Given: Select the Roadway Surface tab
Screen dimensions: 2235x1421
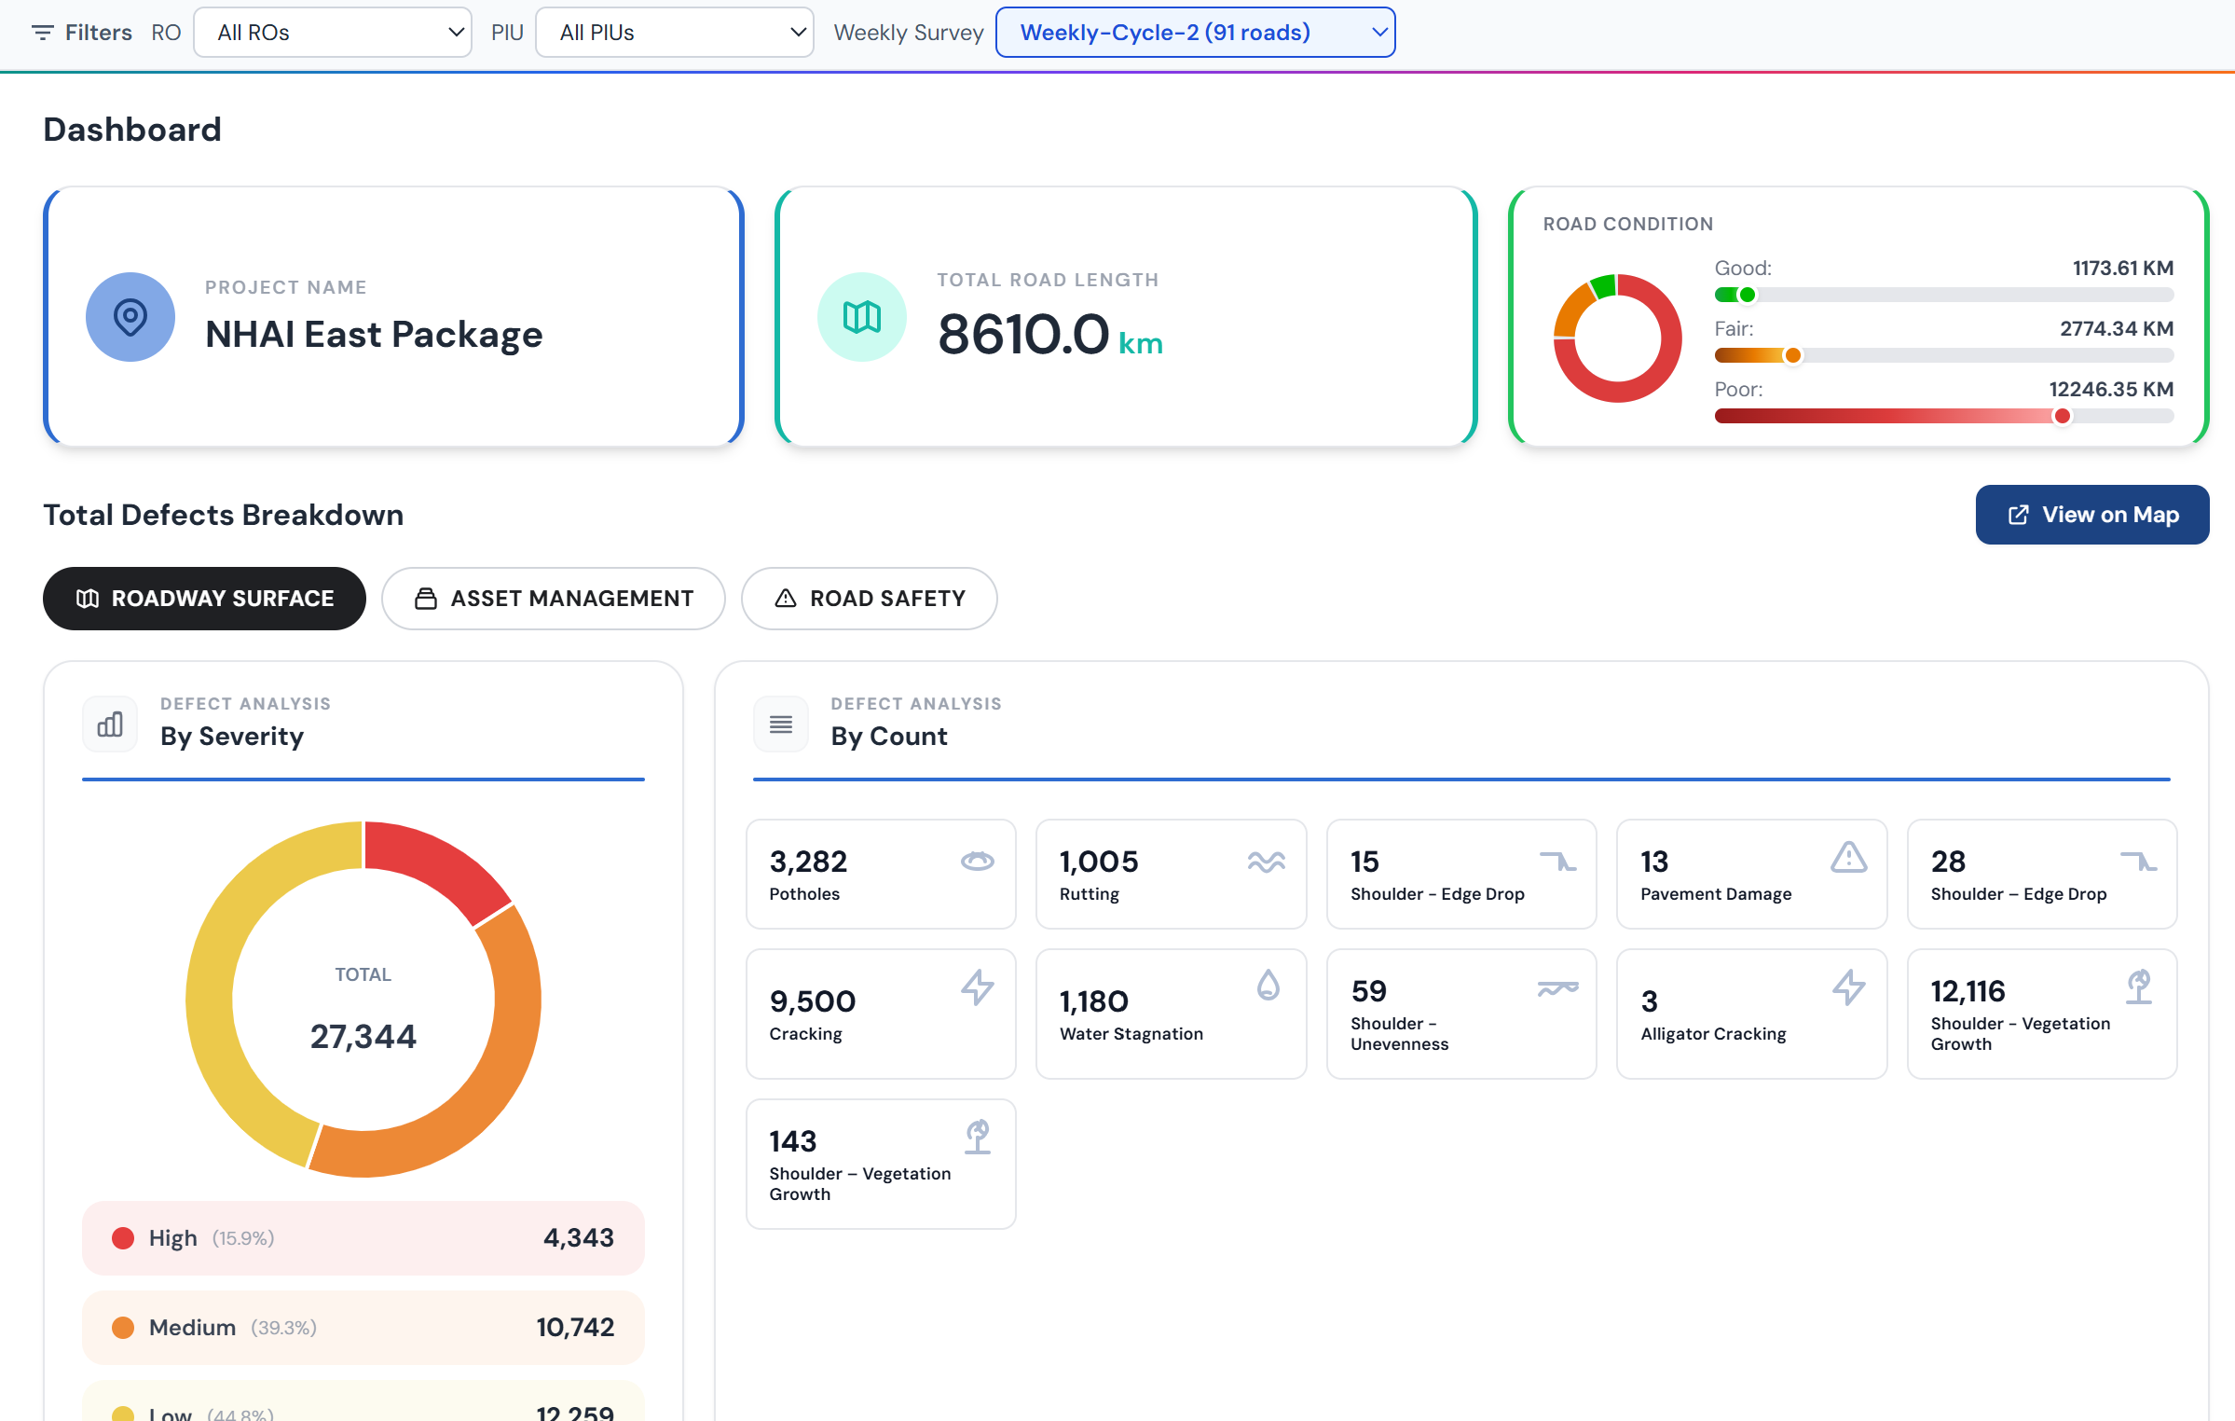Looking at the screenshot, I should pos(204,599).
